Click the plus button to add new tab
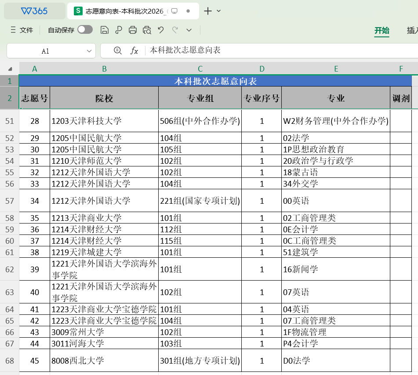This screenshot has width=418, height=375. [x=207, y=11]
